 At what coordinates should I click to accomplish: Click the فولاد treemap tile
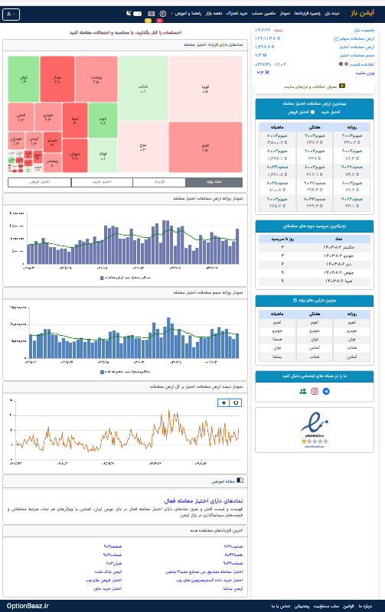(103, 155)
